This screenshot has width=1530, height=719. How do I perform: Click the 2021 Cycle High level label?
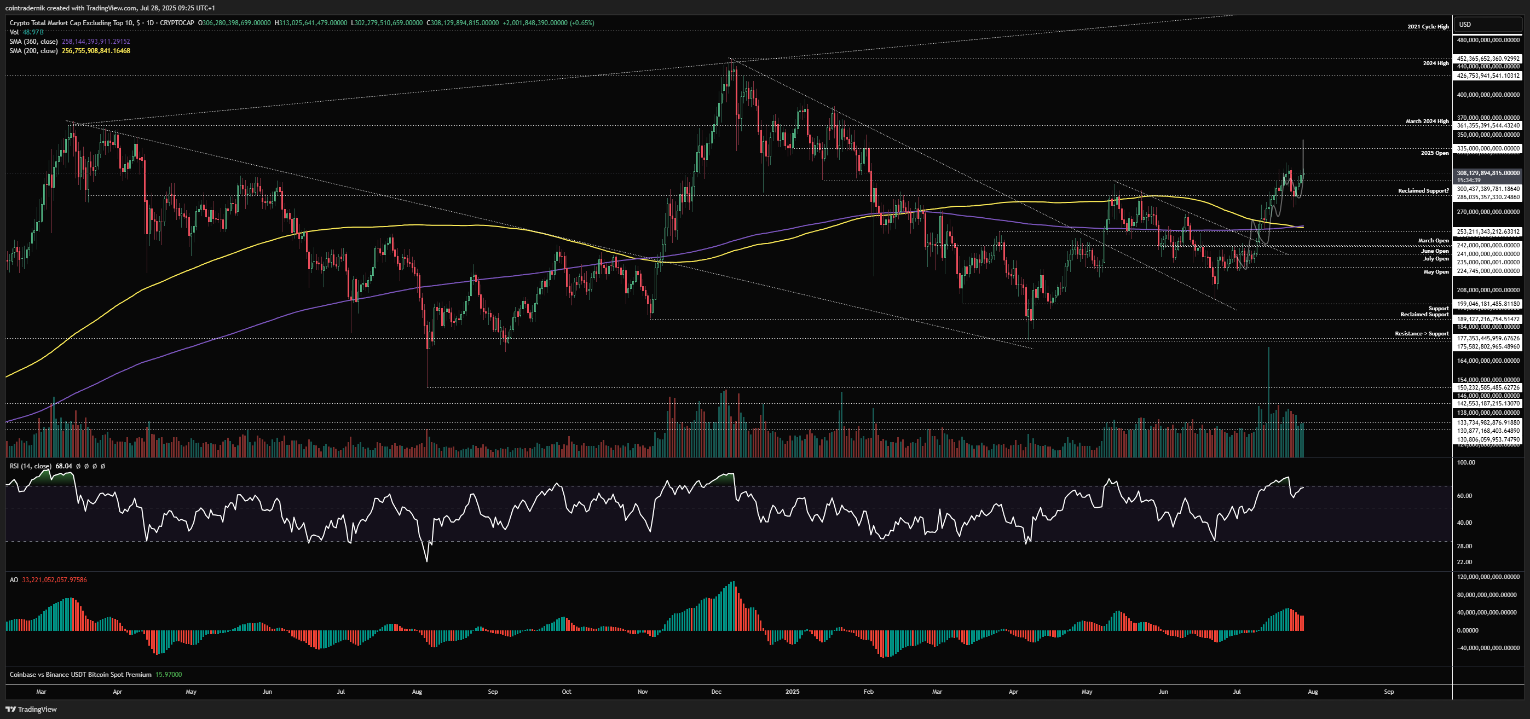[1428, 27]
